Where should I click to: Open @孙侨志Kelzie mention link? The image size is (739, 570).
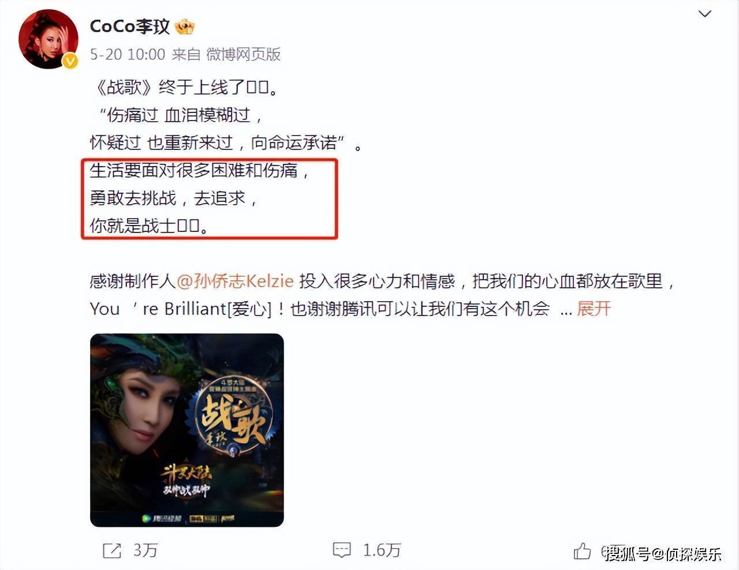235,281
